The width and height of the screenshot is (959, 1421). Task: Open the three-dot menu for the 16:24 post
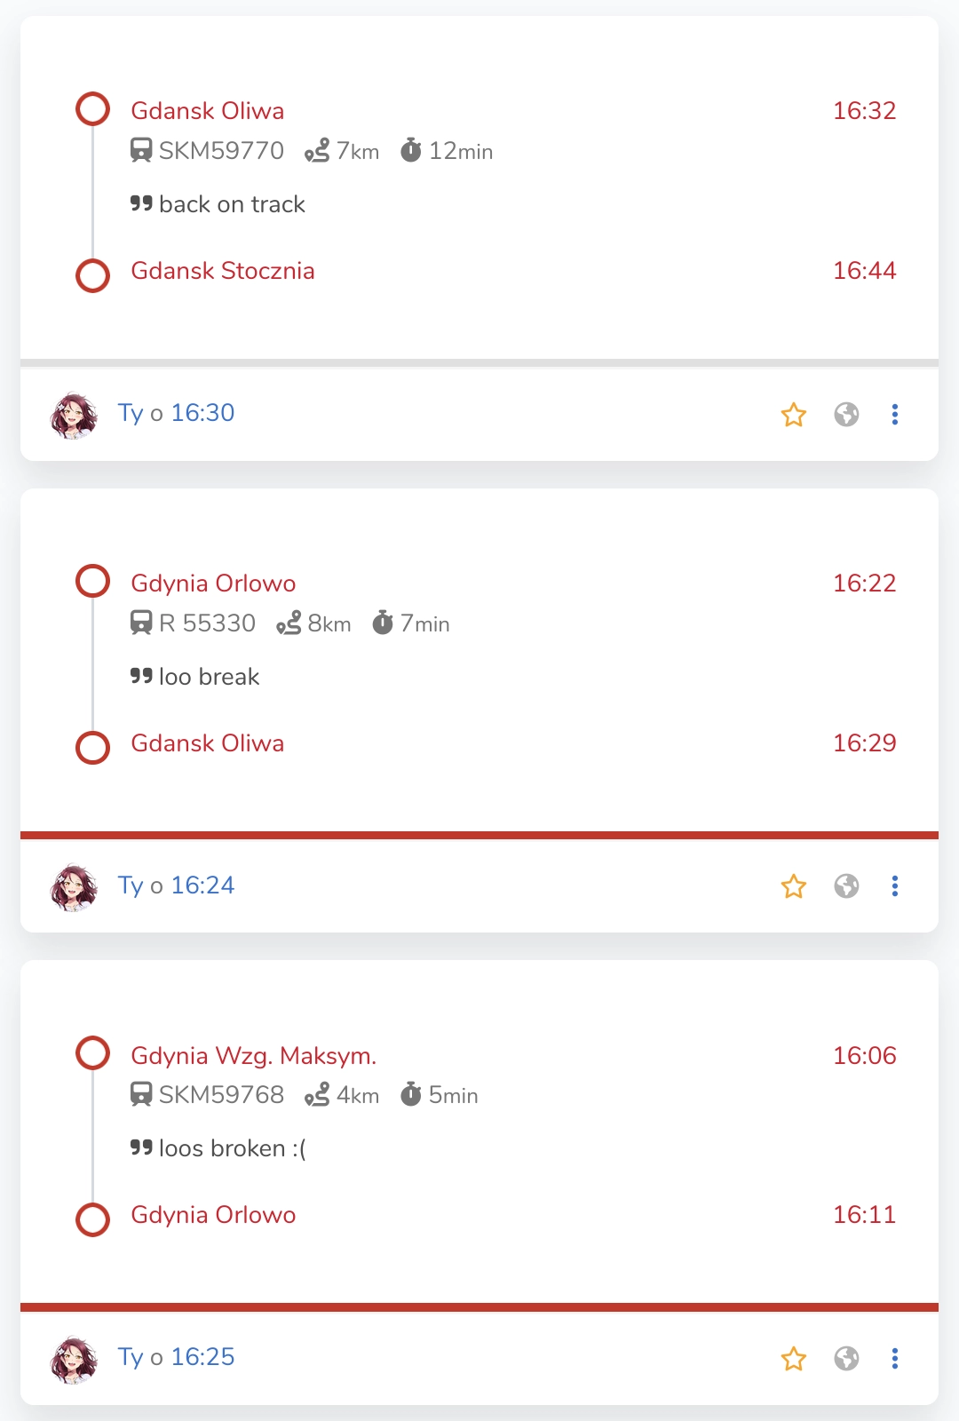pos(894,886)
